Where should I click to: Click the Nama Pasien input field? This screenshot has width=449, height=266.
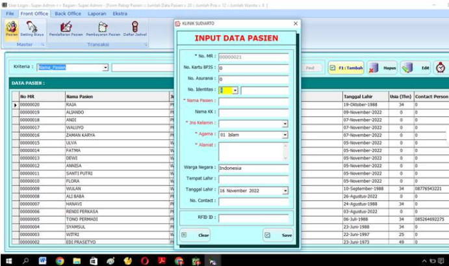(x=253, y=101)
